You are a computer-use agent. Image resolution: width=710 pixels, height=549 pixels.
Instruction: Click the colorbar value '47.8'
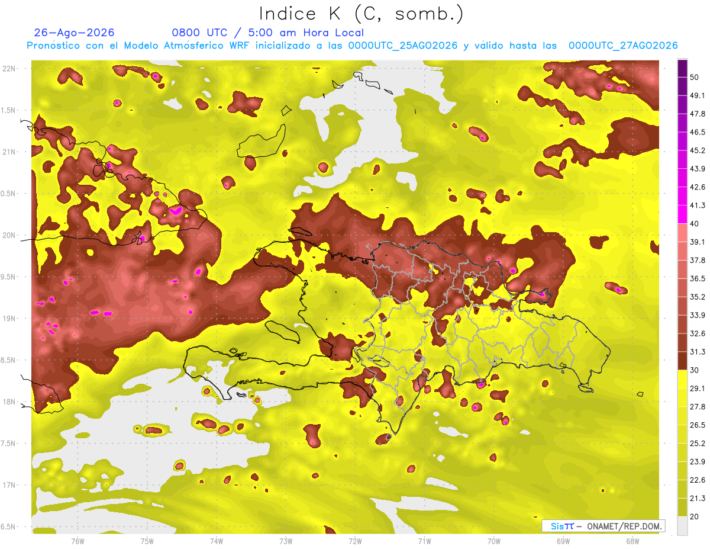click(698, 114)
